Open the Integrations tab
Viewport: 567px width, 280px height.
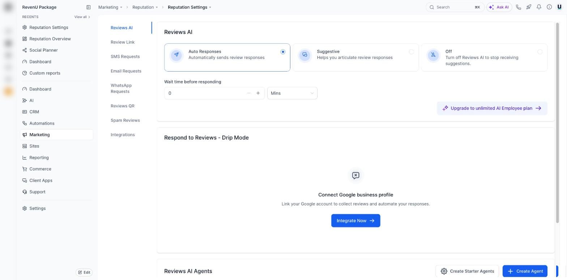[x=123, y=135]
